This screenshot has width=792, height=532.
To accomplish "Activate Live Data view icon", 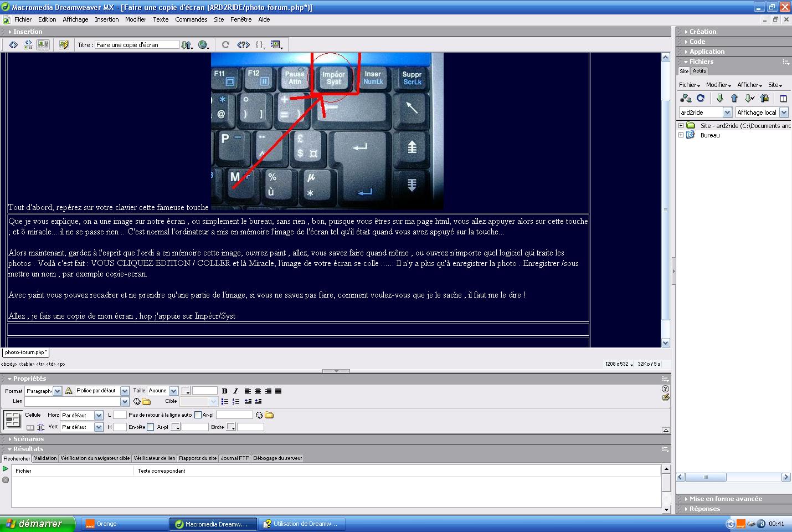I will tap(64, 45).
